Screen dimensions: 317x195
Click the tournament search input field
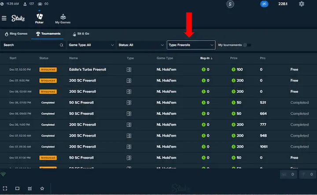[x=30, y=45]
